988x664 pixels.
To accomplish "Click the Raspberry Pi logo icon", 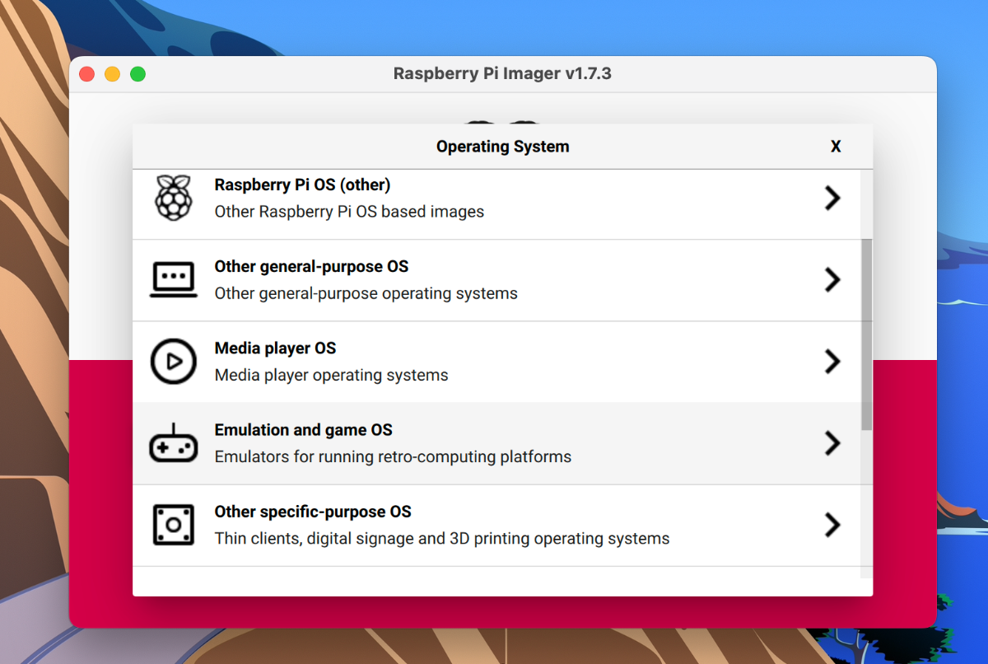I will coord(174,199).
